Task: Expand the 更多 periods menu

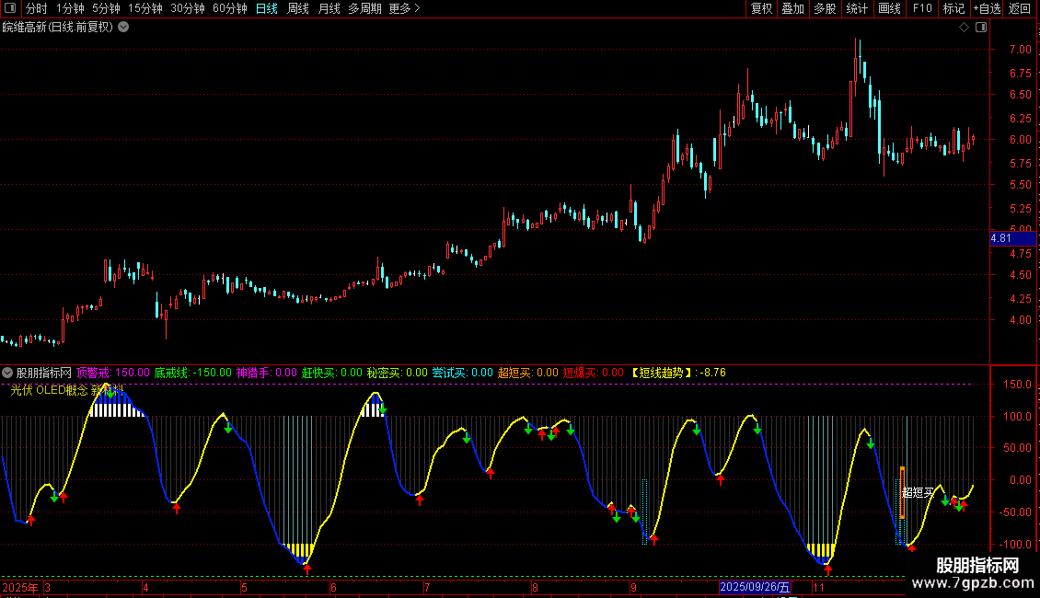Action: [x=404, y=8]
